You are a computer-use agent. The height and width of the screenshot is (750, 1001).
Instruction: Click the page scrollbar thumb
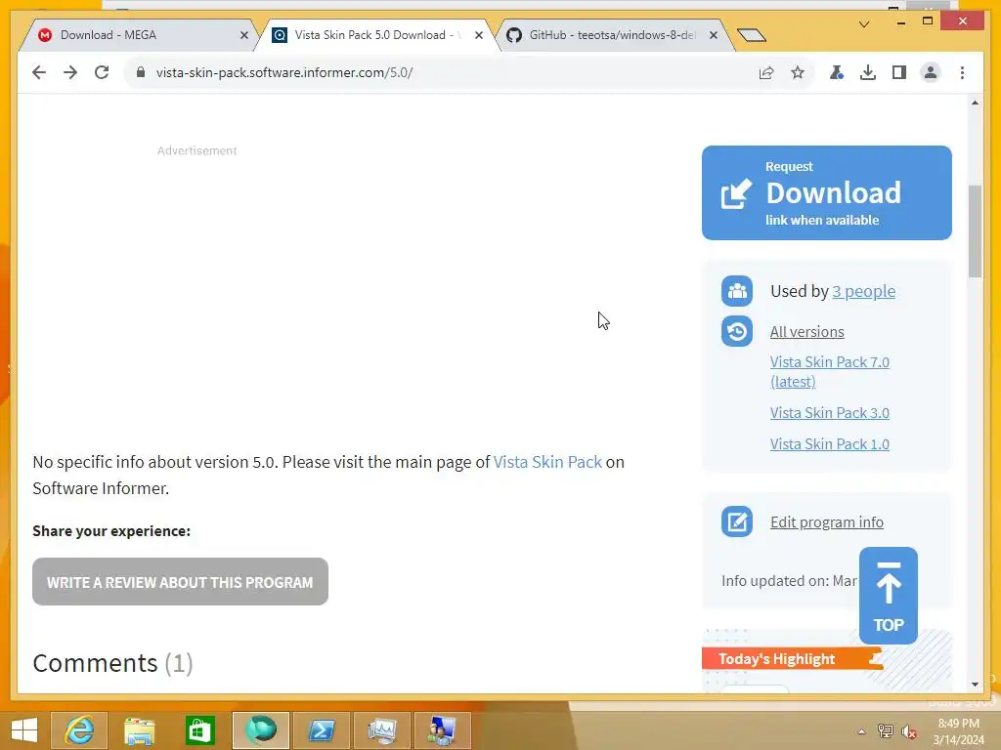975,230
